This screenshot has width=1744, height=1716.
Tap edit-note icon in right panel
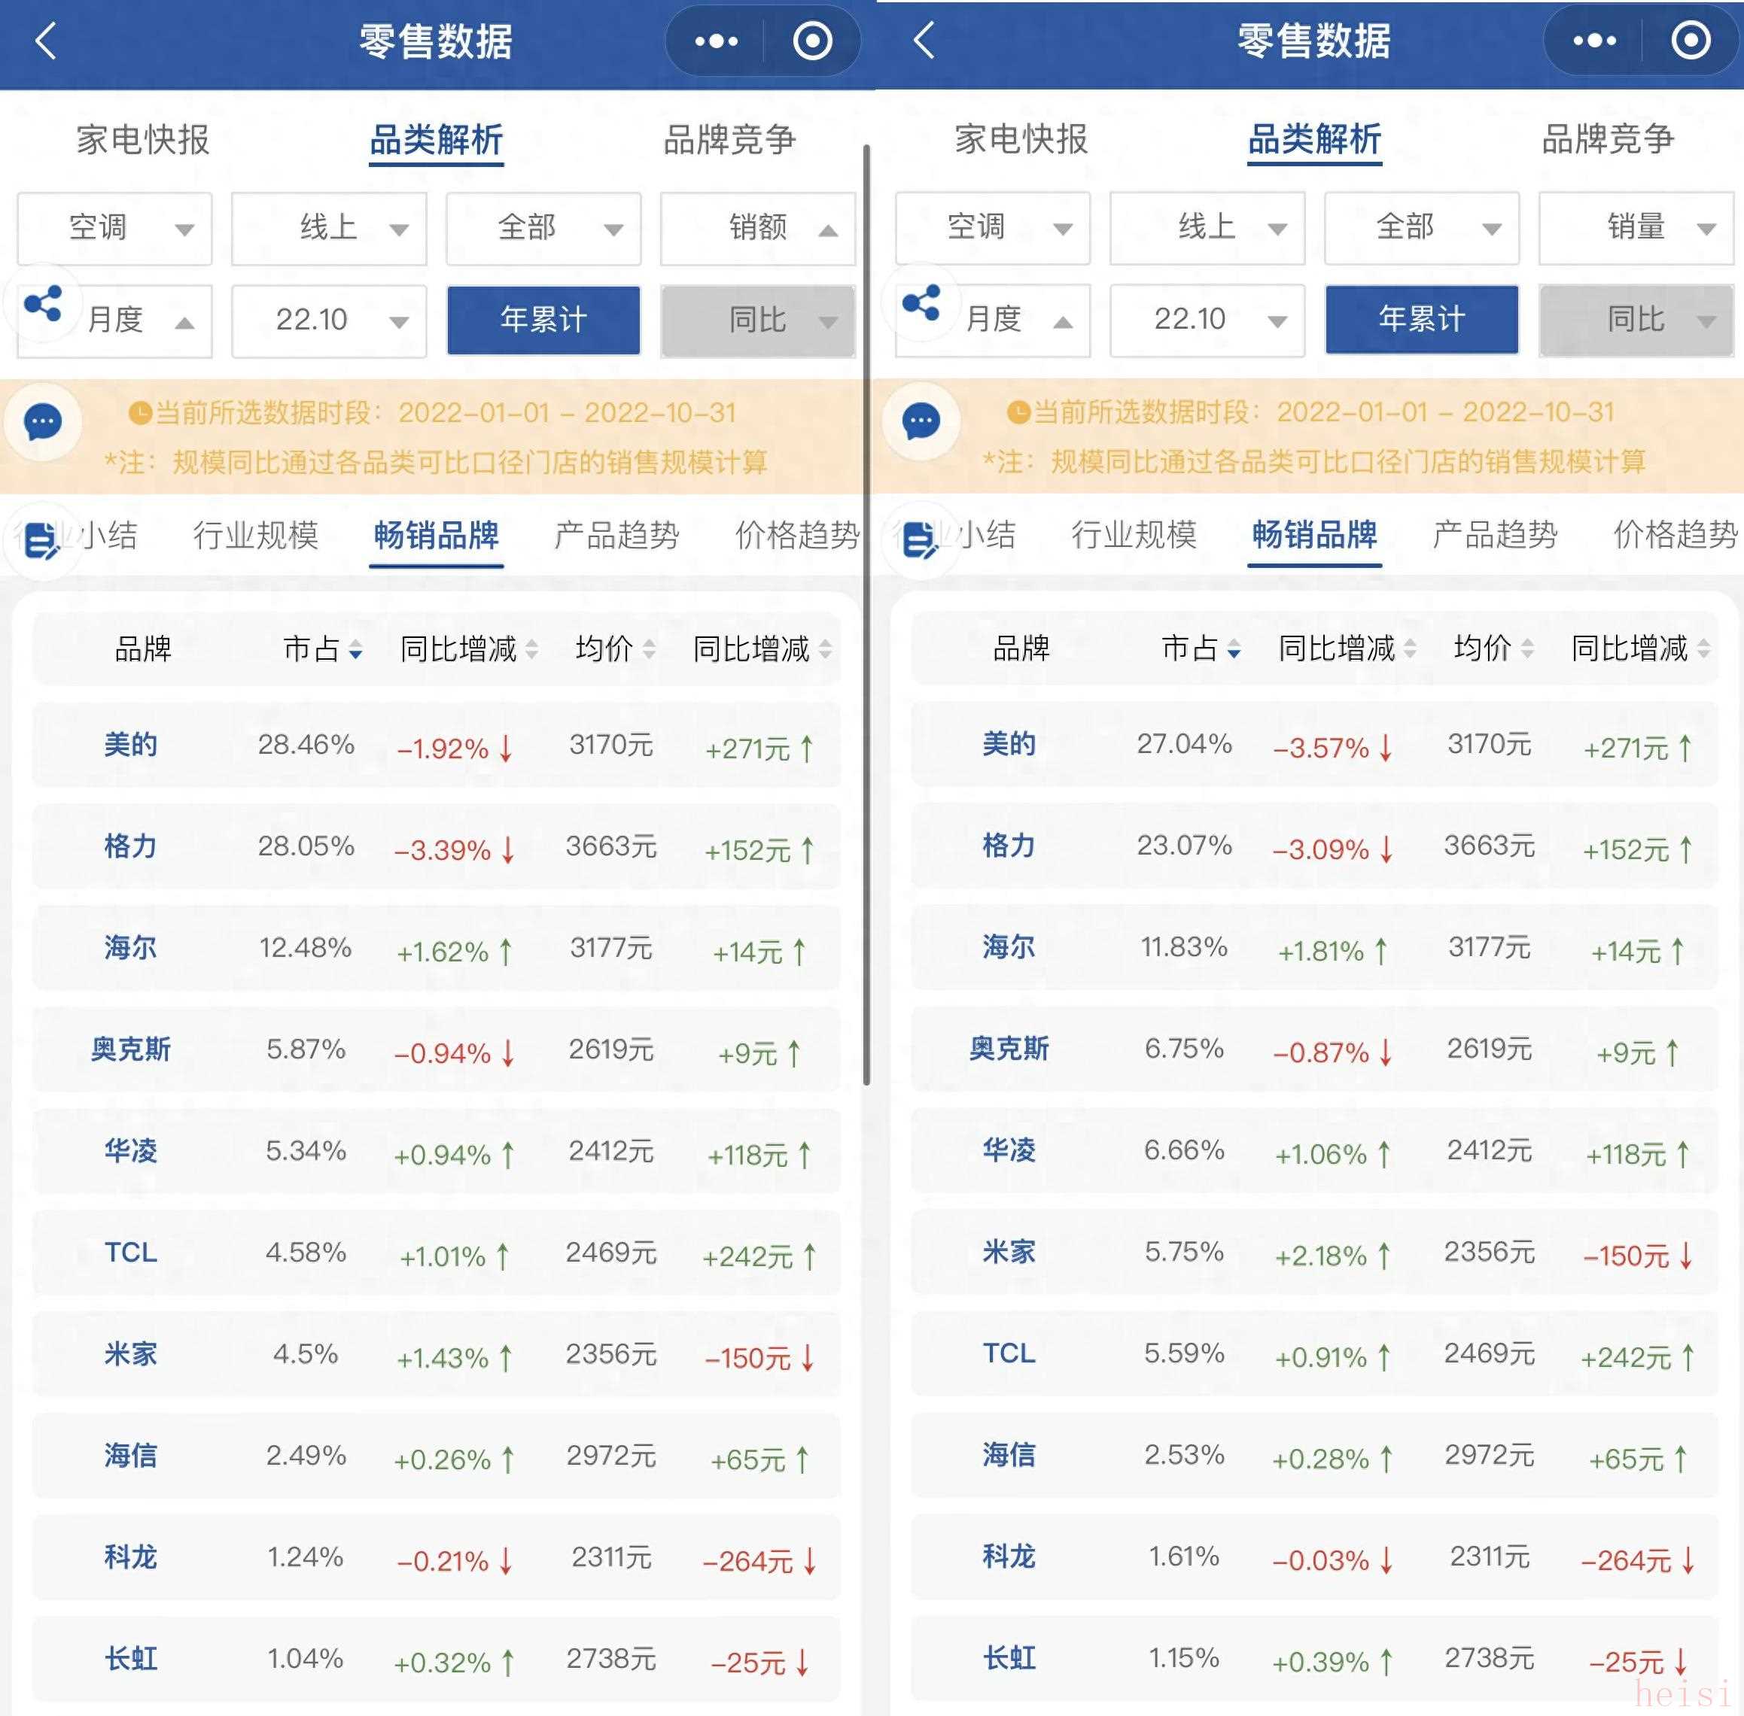(921, 540)
